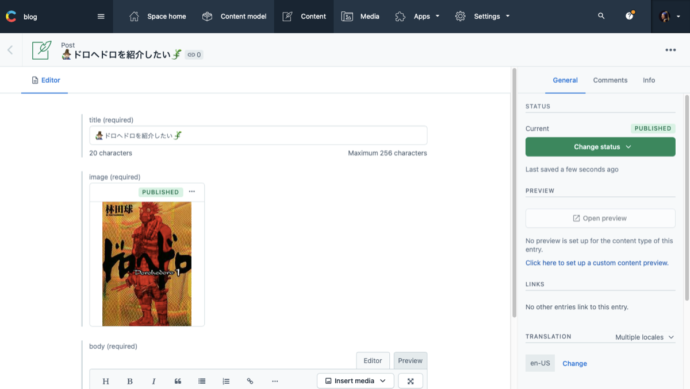Click into the title text field
Viewport: 690px width, 389px height.
pos(258,135)
